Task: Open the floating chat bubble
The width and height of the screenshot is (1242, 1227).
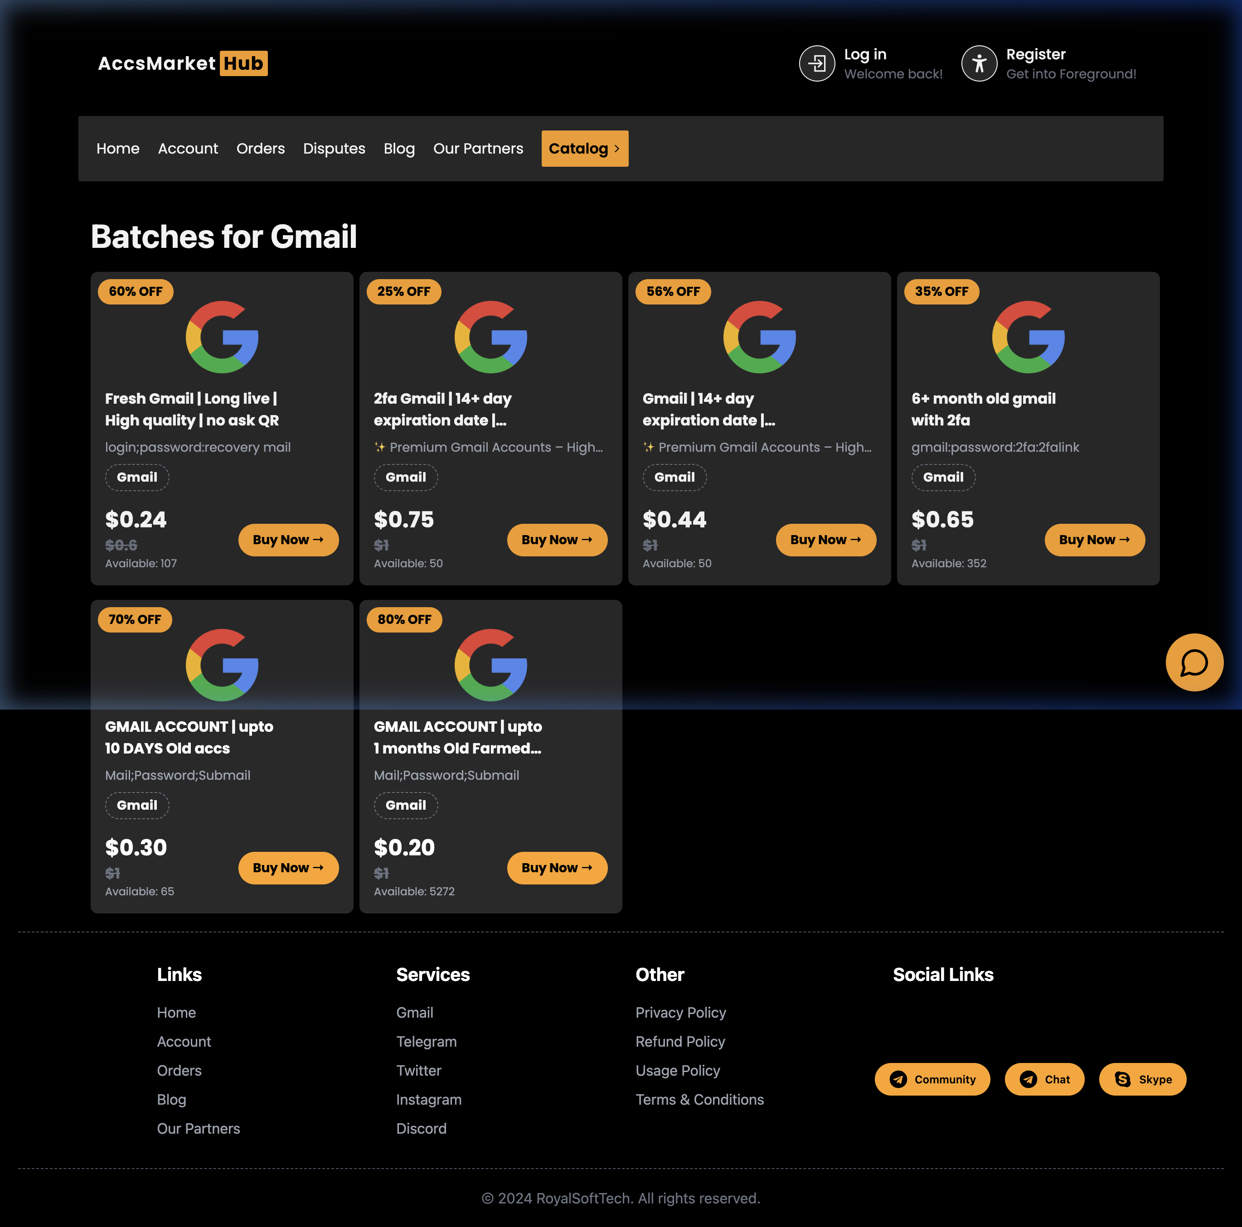Action: [x=1194, y=662]
